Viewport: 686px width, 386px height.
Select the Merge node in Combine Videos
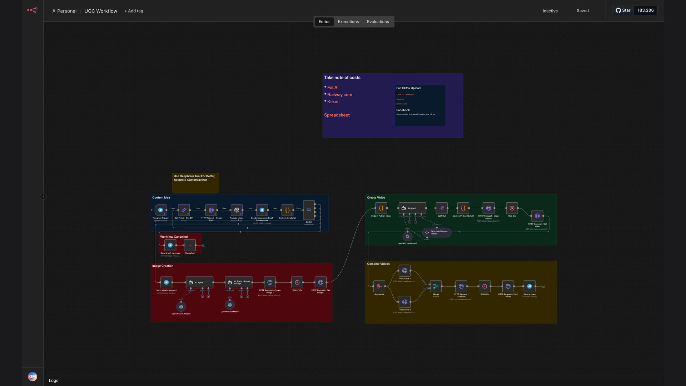tap(436, 286)
